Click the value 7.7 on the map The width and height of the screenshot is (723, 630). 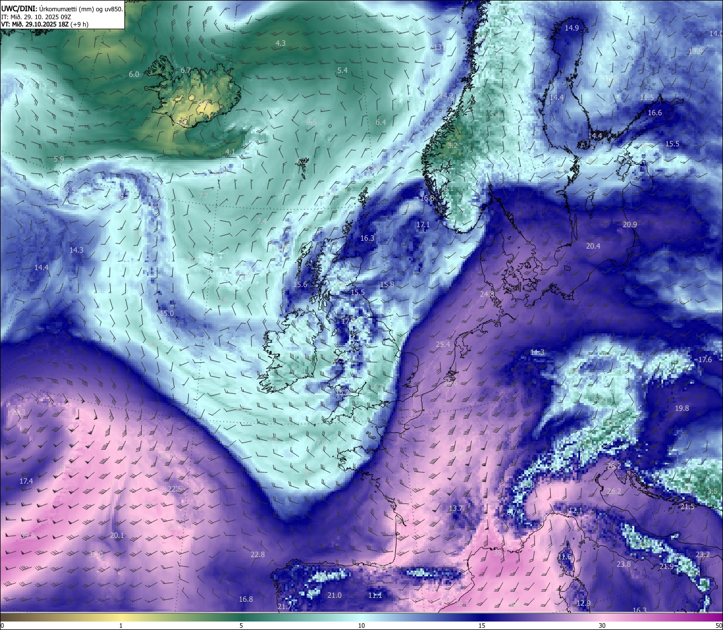pos(203,195)
